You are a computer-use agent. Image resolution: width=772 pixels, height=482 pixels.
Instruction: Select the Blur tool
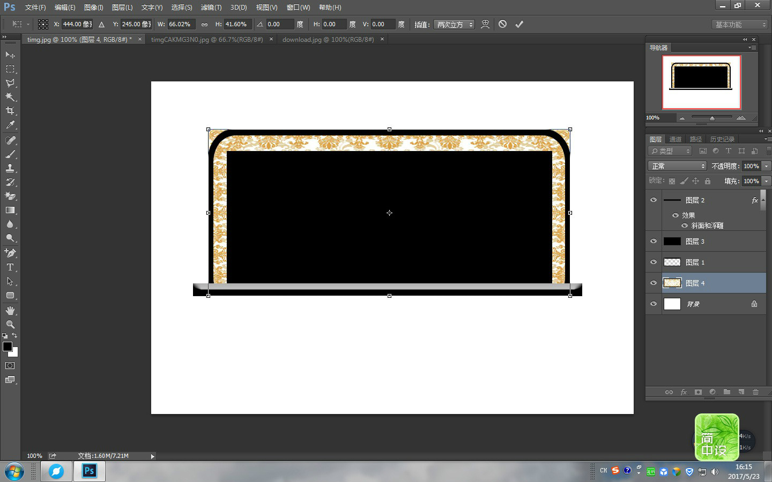coord(10,224)
